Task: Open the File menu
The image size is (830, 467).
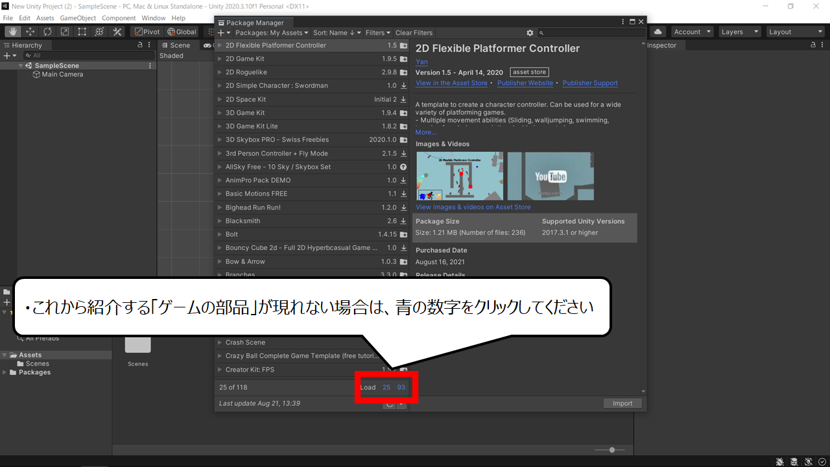Action: click(x=8, y=18)
